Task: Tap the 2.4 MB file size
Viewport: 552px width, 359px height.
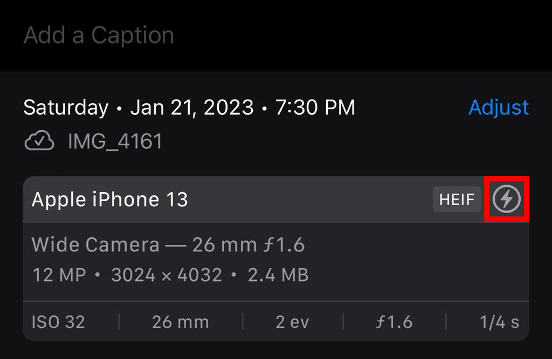Action: (x=278, y=275)
